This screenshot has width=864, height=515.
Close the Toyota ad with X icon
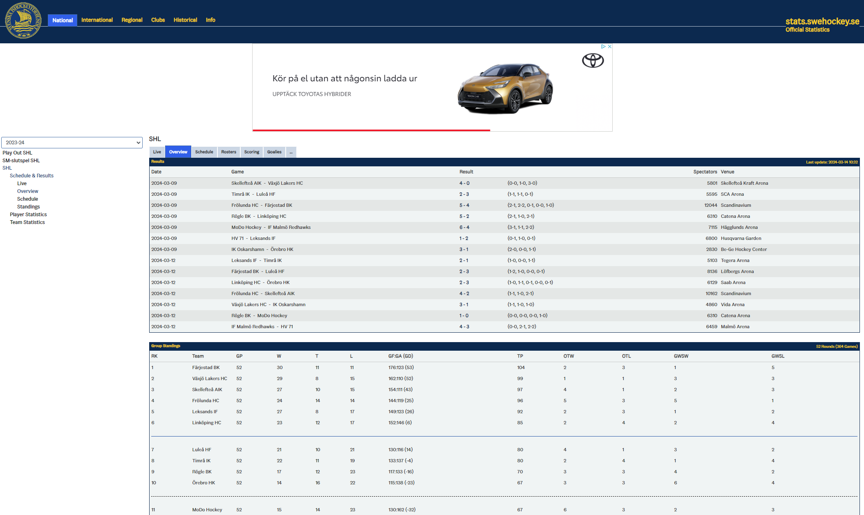coord(609,47)
